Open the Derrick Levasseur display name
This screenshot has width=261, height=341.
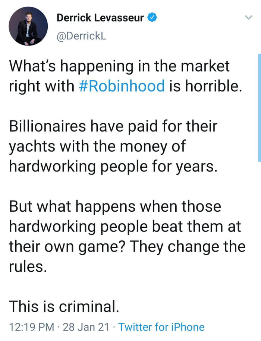(x=100, y=18)
